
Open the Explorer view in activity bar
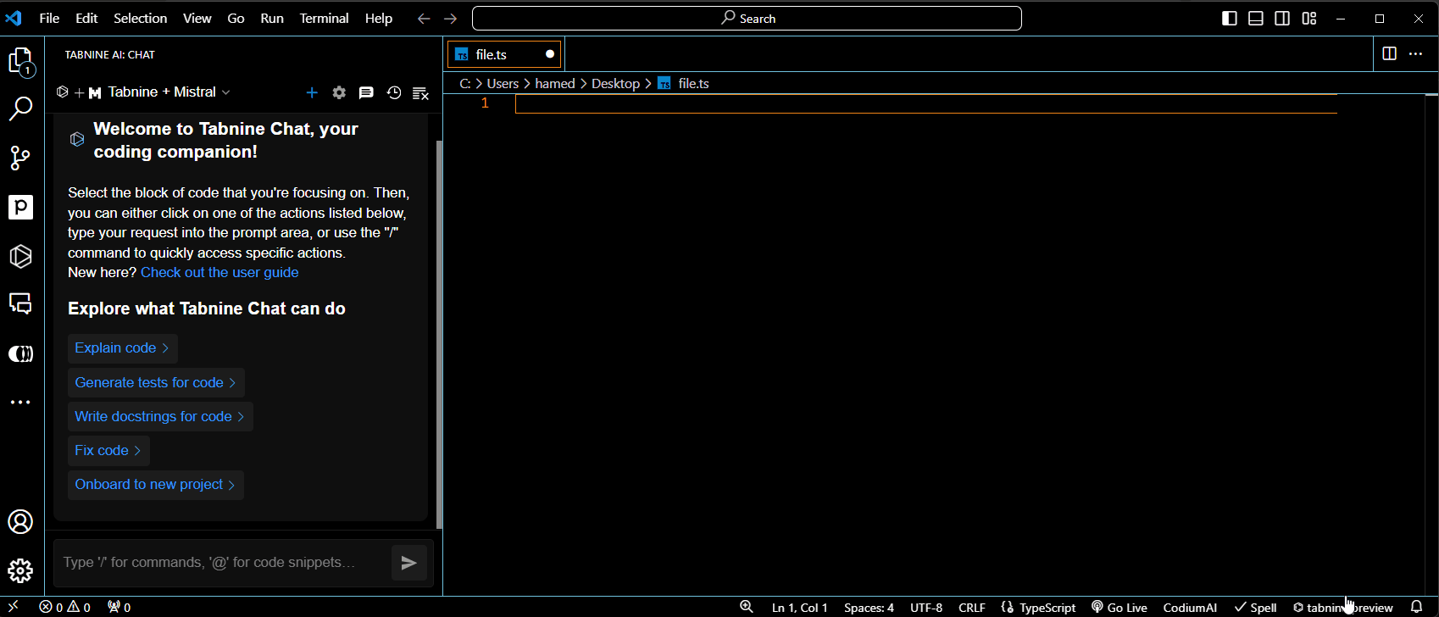21,62
